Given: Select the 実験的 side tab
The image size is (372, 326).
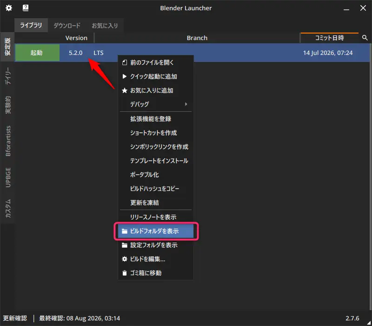Looking at the screenshot, I should tap(7, 105).
